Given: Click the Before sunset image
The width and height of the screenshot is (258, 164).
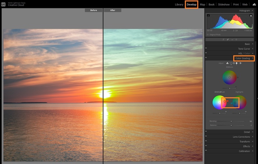Looking at the screenshot, I should tap(53, 95).
